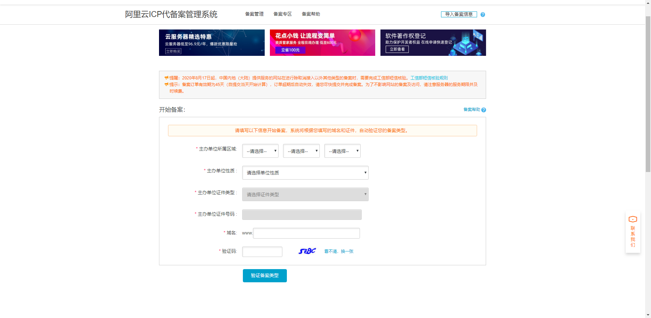Image resolution: width=651 pixels, height=318 pixels.
Task: Click the 导入备案信息 button
Action: [x=459, y=14]
